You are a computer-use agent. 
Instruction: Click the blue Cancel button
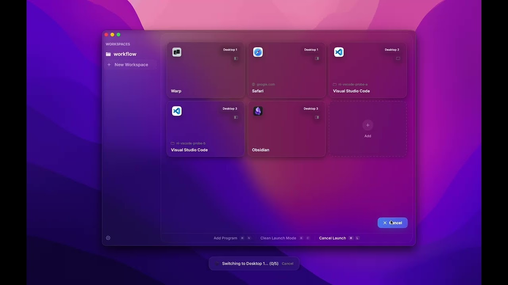(393, 223)
